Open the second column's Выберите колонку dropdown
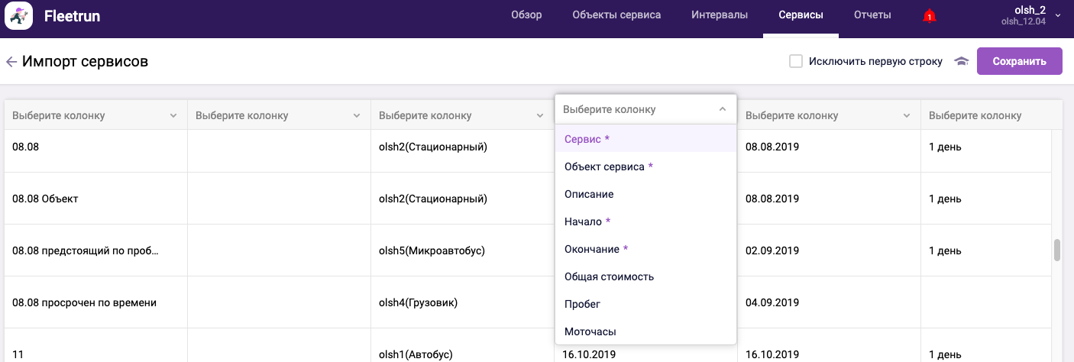 (x=279, y=115)
